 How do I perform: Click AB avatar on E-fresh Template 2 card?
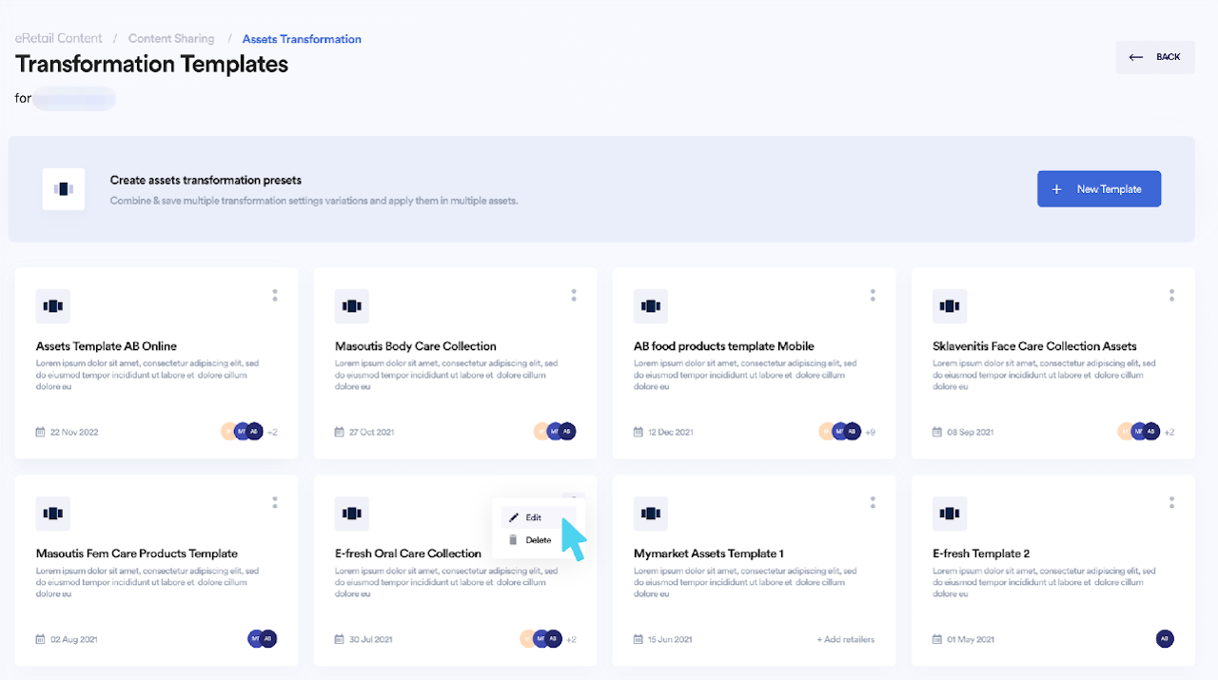pos(1165,639)
